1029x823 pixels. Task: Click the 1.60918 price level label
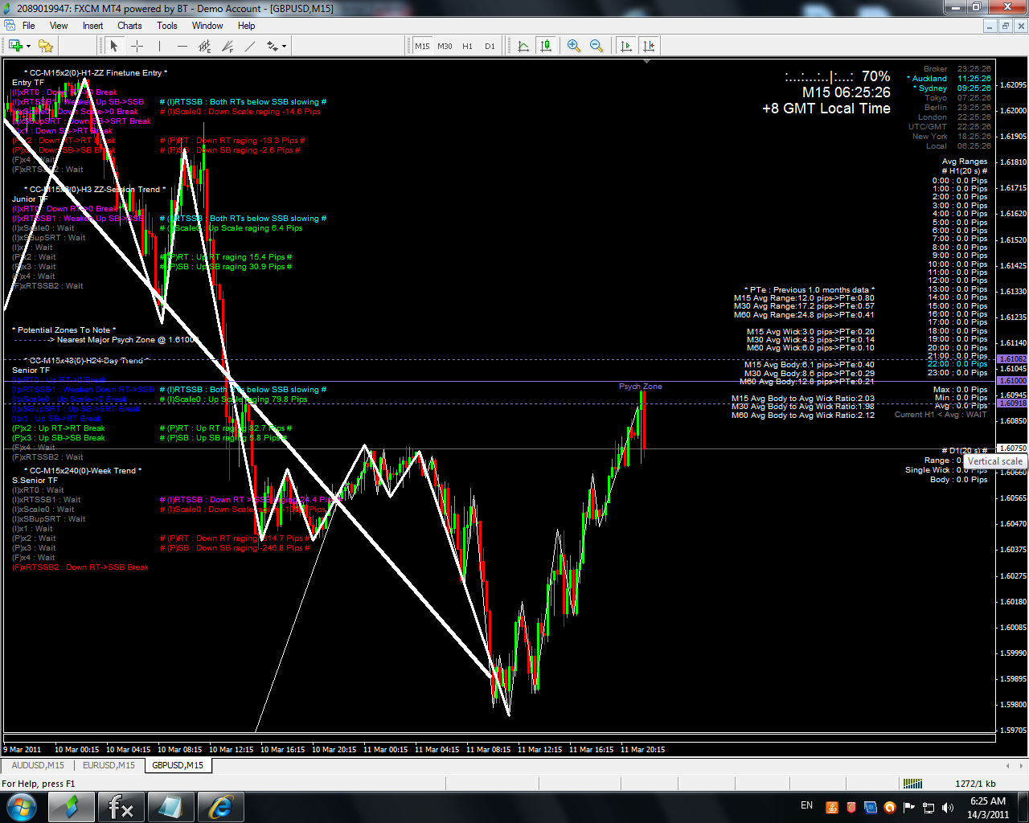pyautogui.click(x=1012, y=403)
